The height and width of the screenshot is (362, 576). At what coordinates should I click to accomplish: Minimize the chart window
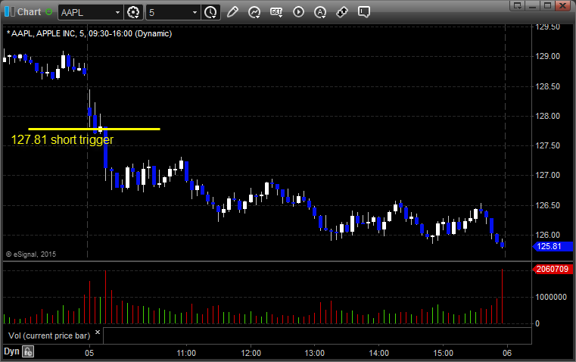click(532, 5)
